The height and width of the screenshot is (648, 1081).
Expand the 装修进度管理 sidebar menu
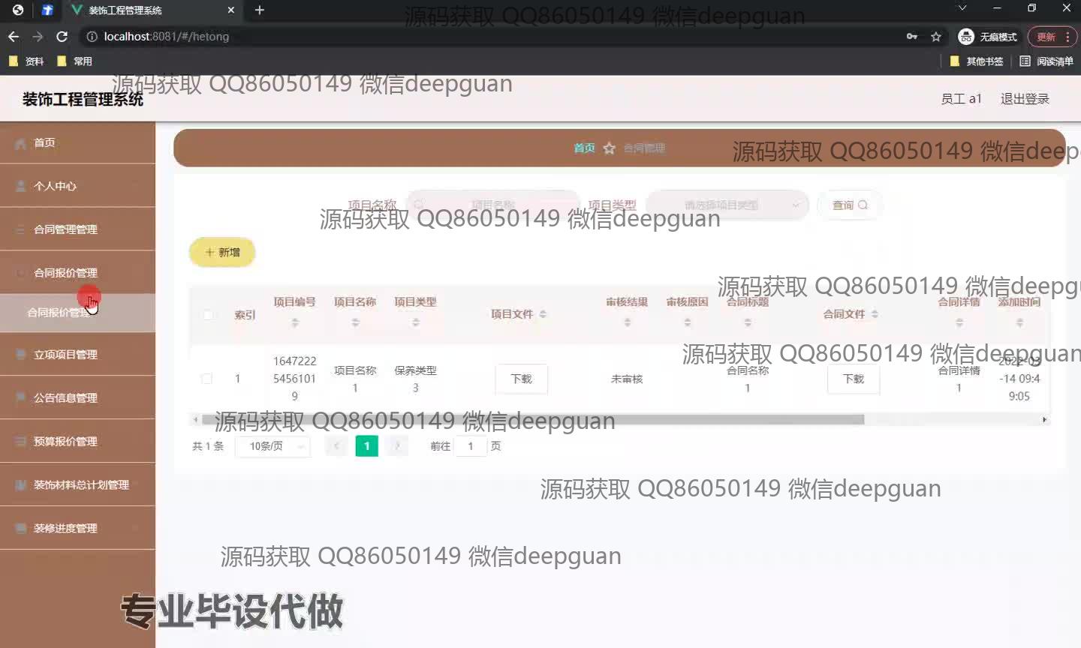click(78, 529)
